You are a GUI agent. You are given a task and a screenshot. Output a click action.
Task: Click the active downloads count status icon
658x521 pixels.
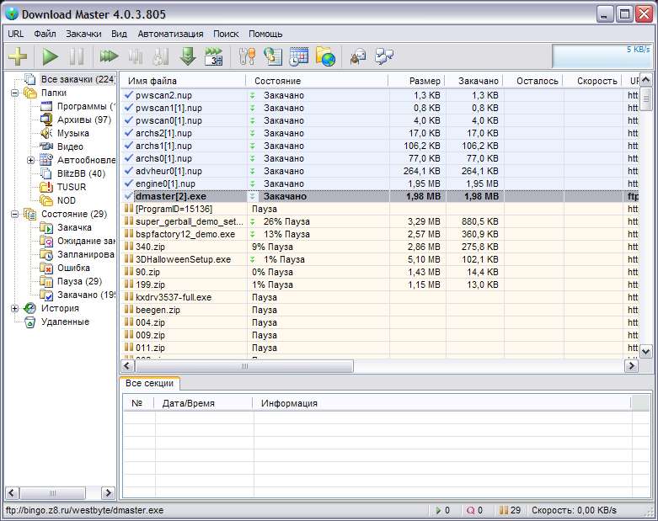point(438,510)
